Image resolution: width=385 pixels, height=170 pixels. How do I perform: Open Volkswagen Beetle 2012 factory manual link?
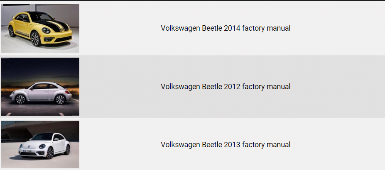(225, 87)
